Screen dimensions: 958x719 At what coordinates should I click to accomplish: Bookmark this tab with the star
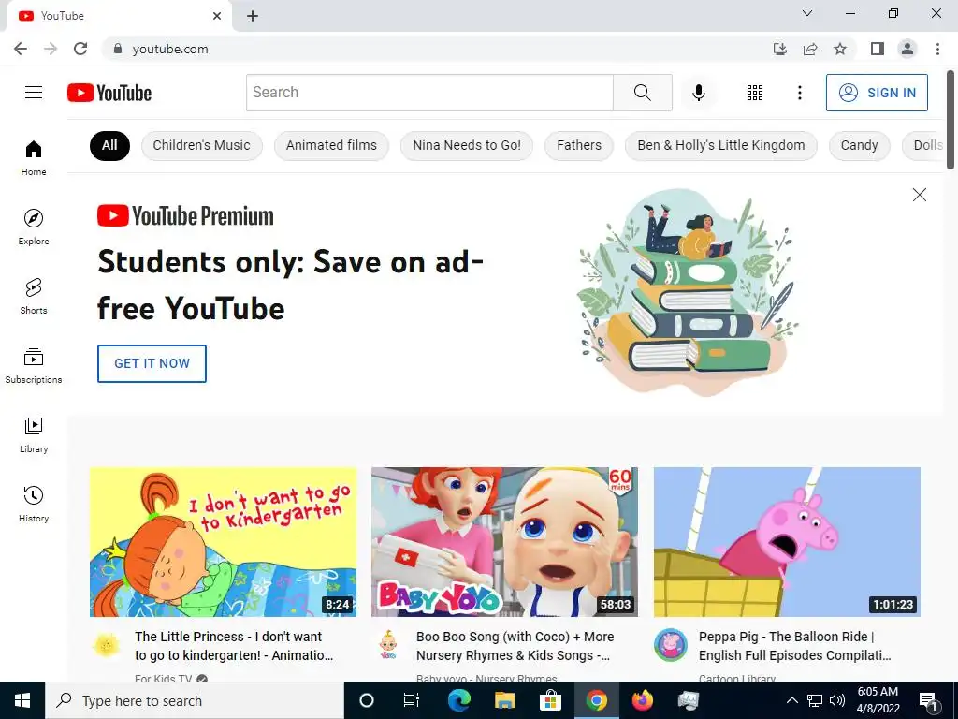pos(840,49)
